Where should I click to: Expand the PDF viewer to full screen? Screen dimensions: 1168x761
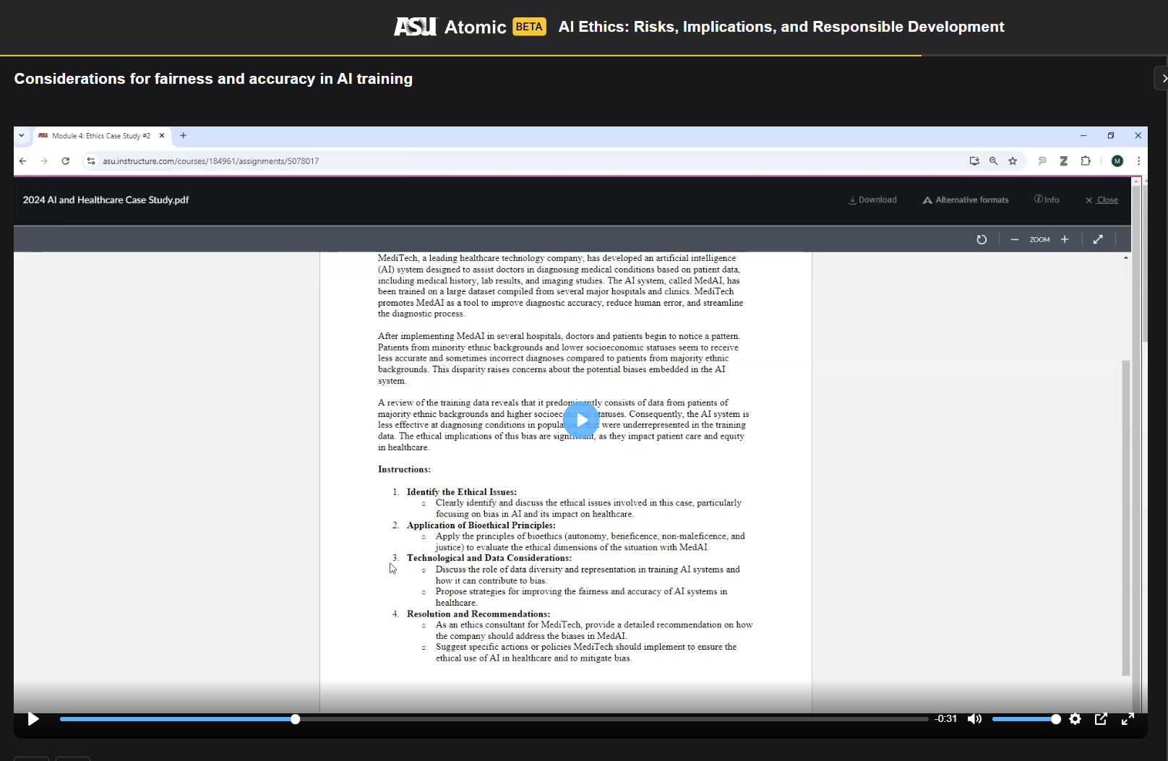[1098, 239]
